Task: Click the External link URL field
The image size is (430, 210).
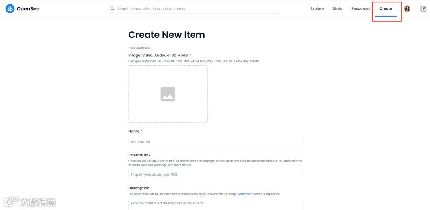Action: point(215,174)
